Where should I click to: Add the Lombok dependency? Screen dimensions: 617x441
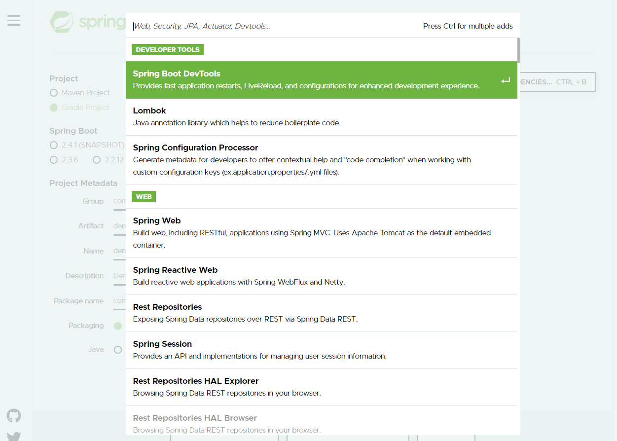[322, 117]
